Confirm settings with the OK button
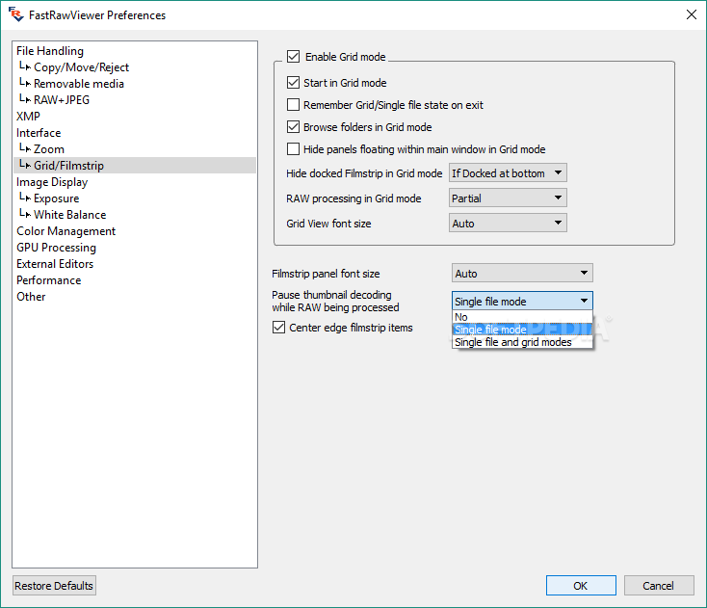Image resolution: width=707 pixels, height=608 pixels. coord(581,586)
